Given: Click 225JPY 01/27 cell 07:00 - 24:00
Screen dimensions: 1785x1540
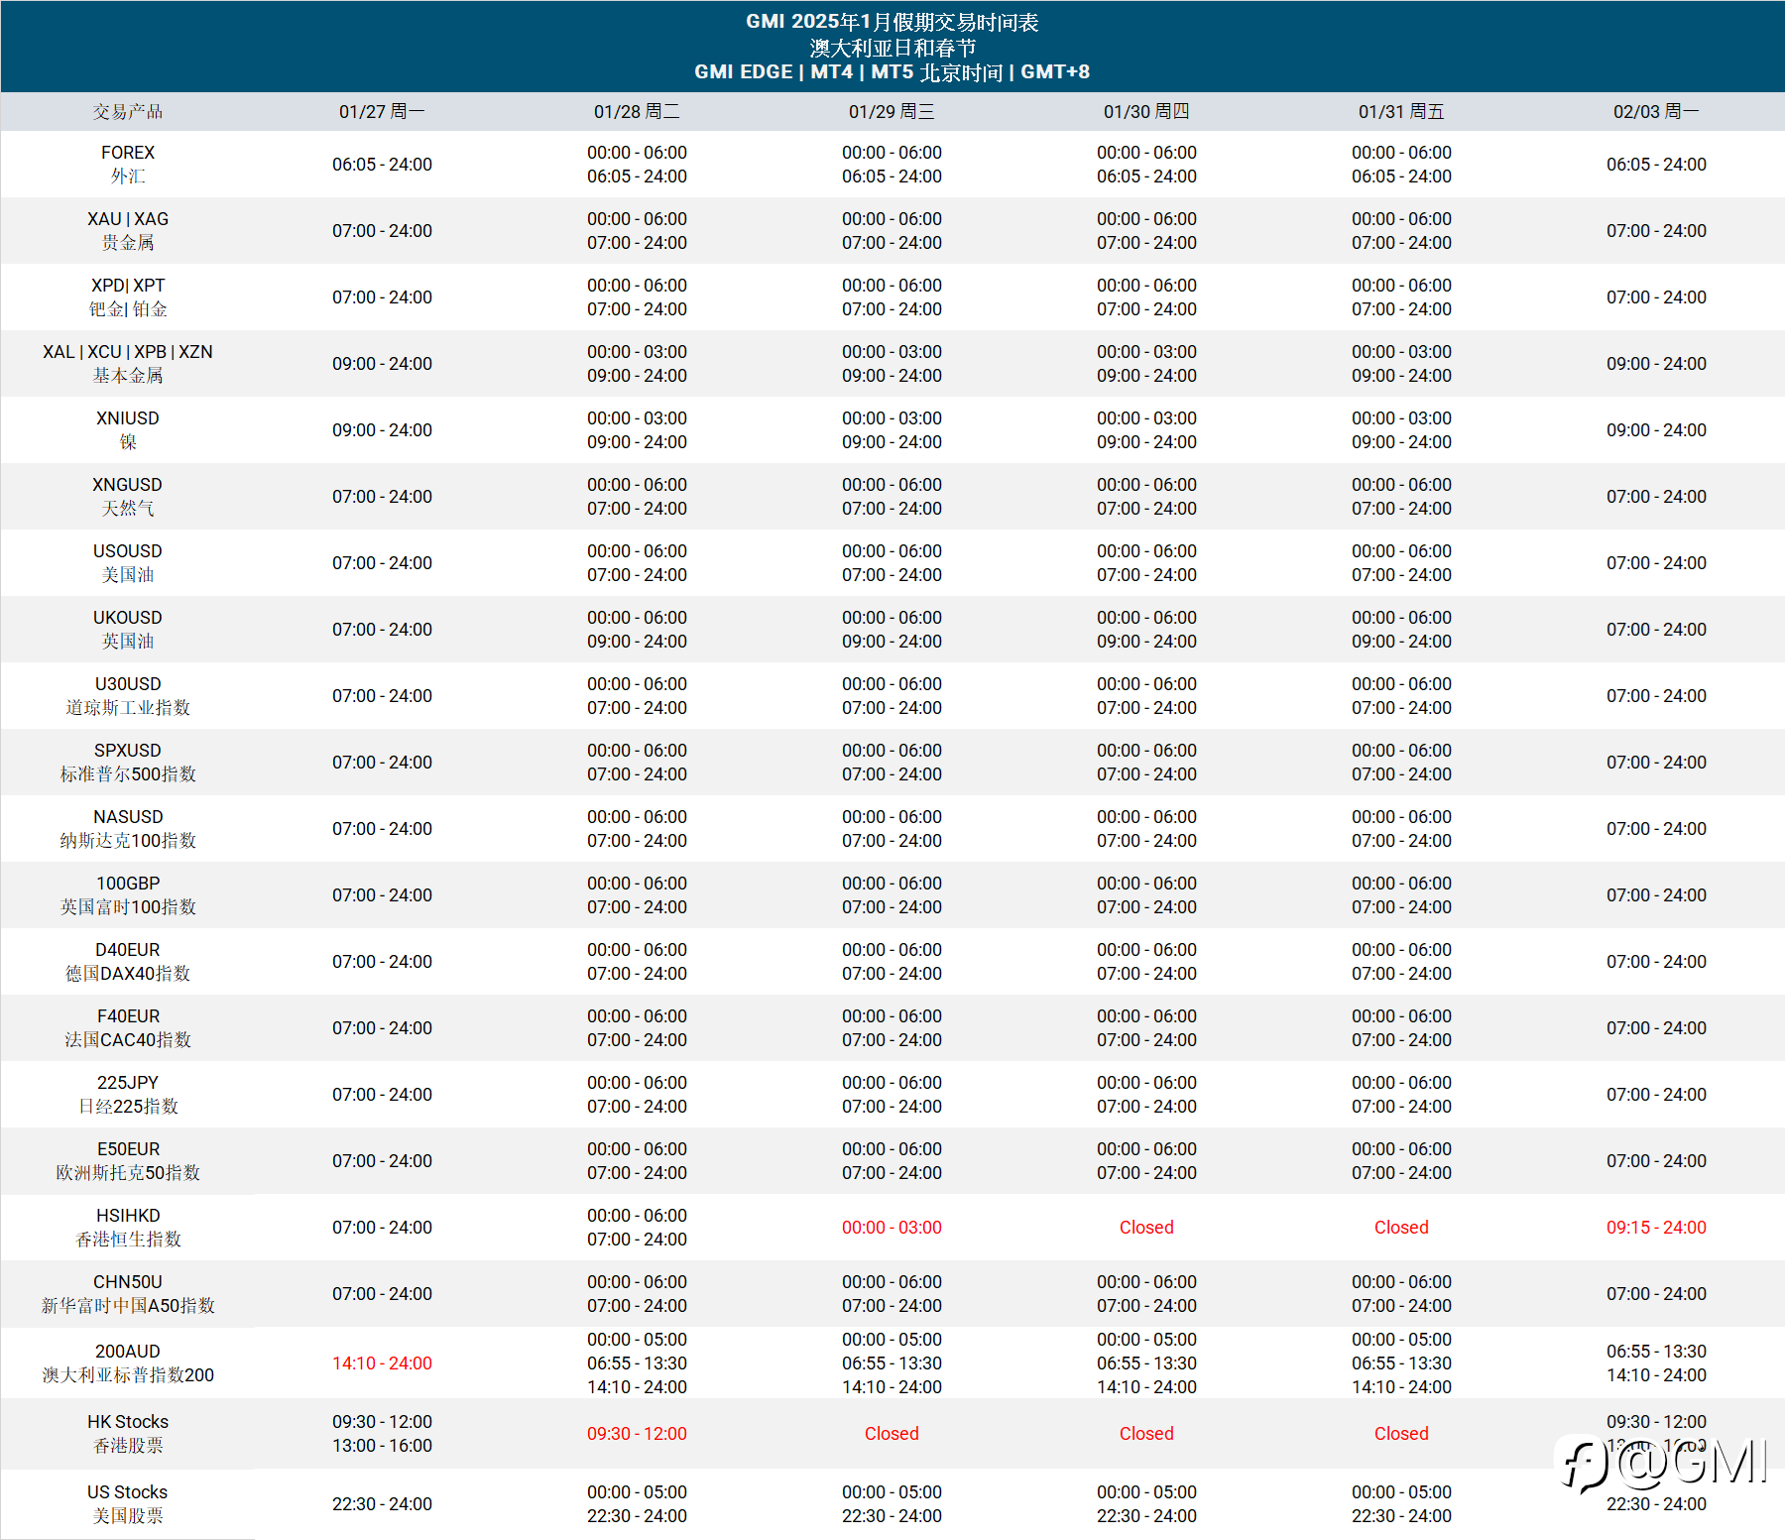Looking at the screenshot, I should (382, 1095).
